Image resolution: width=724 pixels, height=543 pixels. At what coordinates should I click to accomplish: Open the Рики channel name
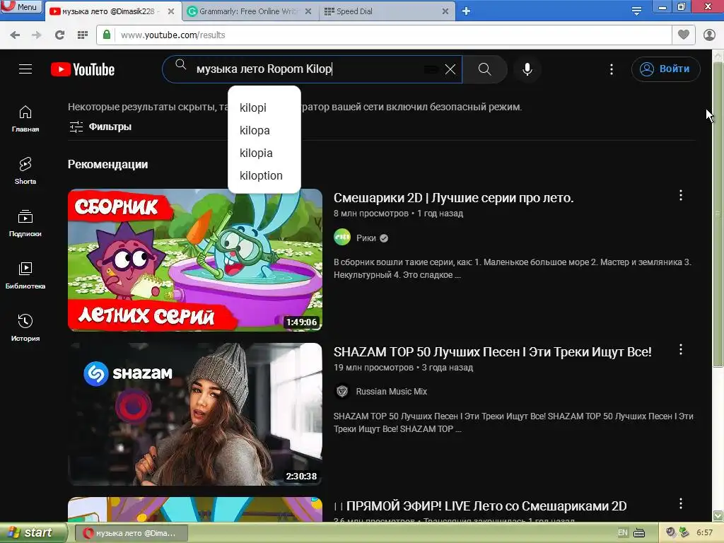[366, 238]
